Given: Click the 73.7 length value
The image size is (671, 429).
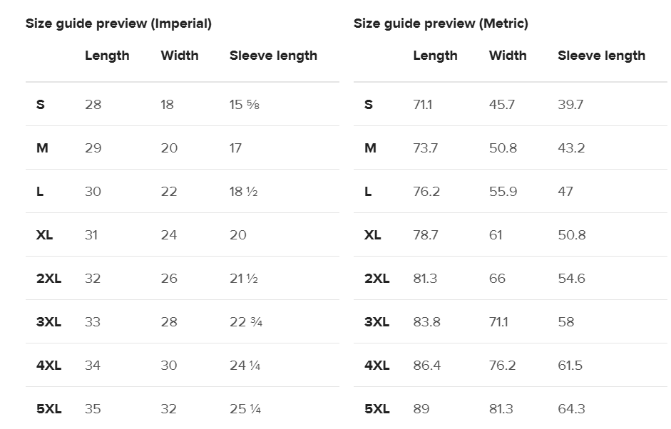Looking at the screenshot, I should click(x=425, y=148).
